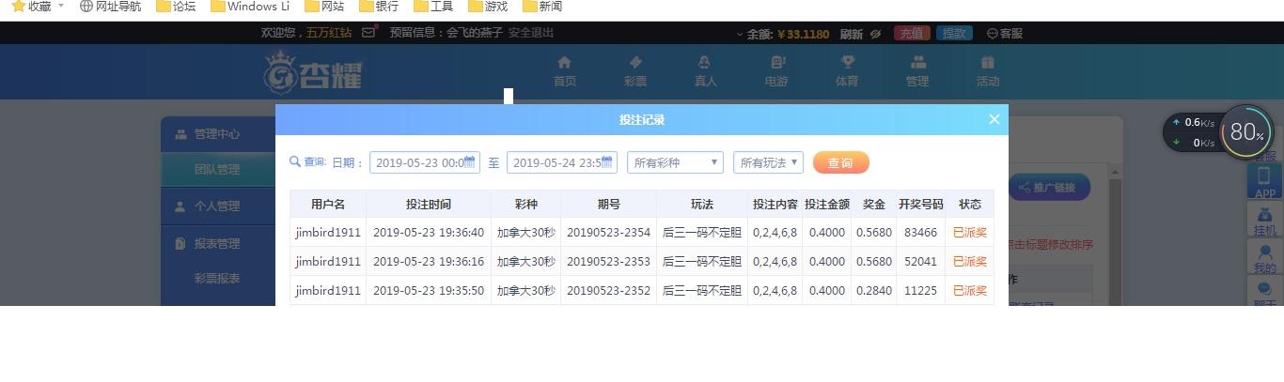Open the 体育 sports trophy icon

(x=847, y=63)
